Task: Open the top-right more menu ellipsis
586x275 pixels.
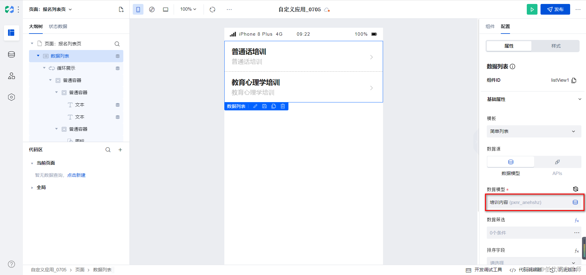Action: [x=578, y=9]
